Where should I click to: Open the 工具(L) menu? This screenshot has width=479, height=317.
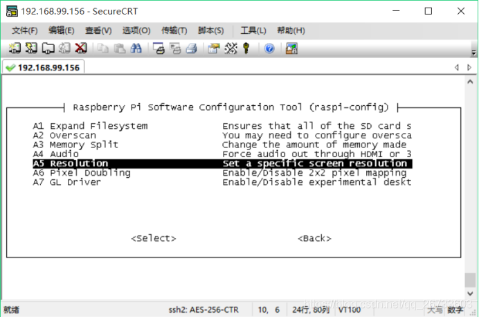253,30
